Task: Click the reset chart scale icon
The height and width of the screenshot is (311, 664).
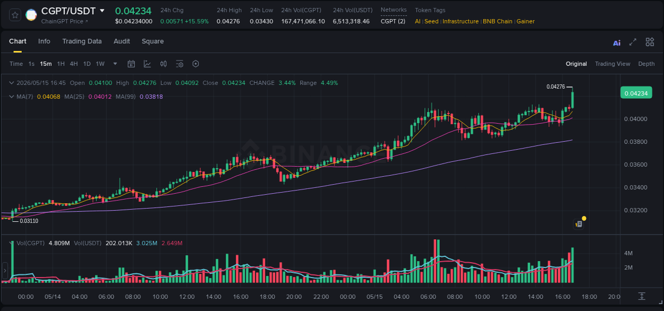Action: click(642, 296)
